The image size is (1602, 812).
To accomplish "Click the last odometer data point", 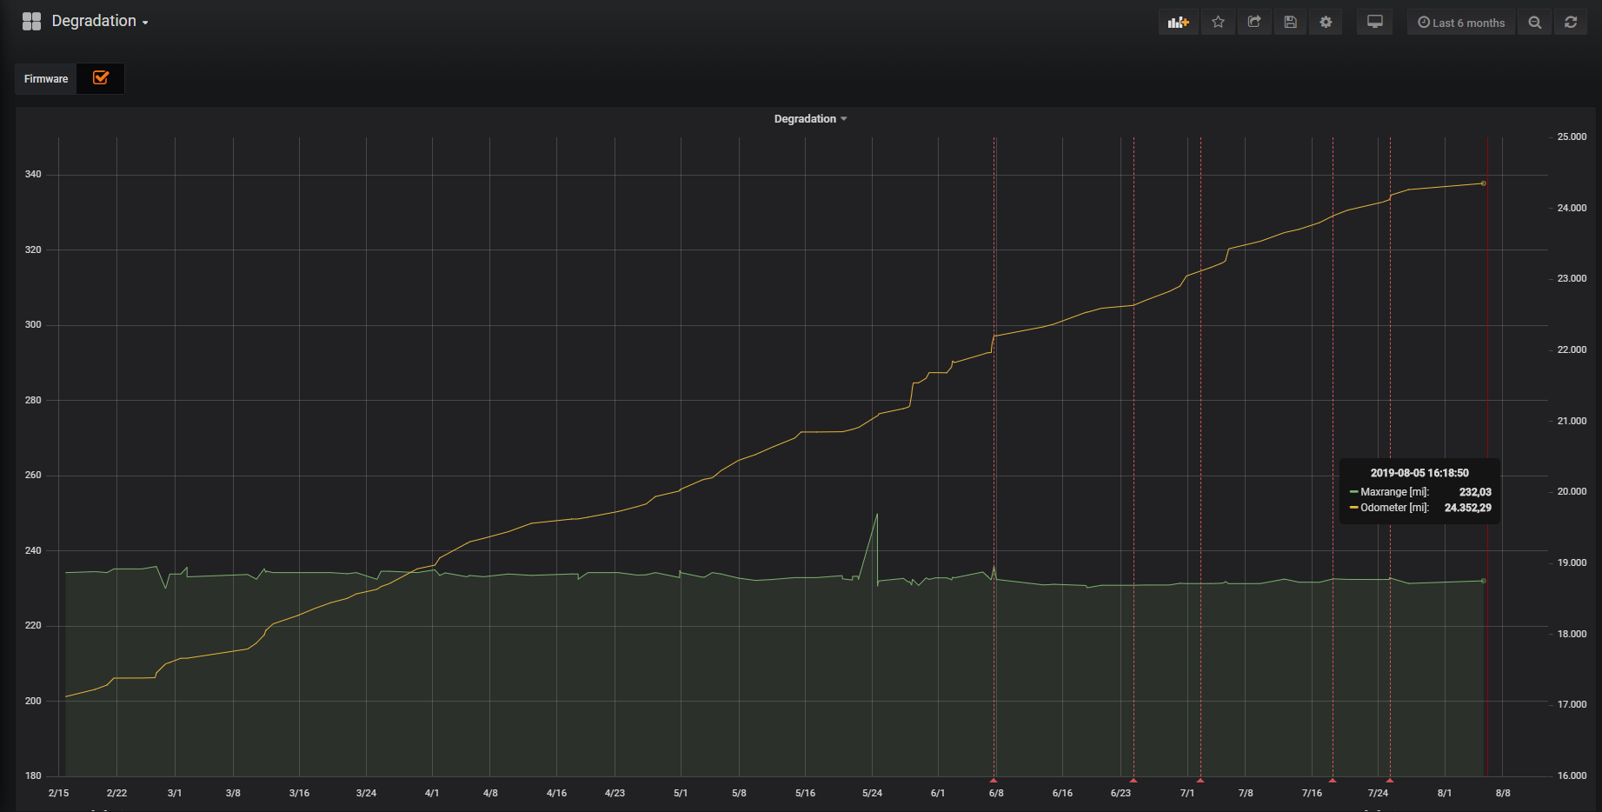I will (1483, 183).
